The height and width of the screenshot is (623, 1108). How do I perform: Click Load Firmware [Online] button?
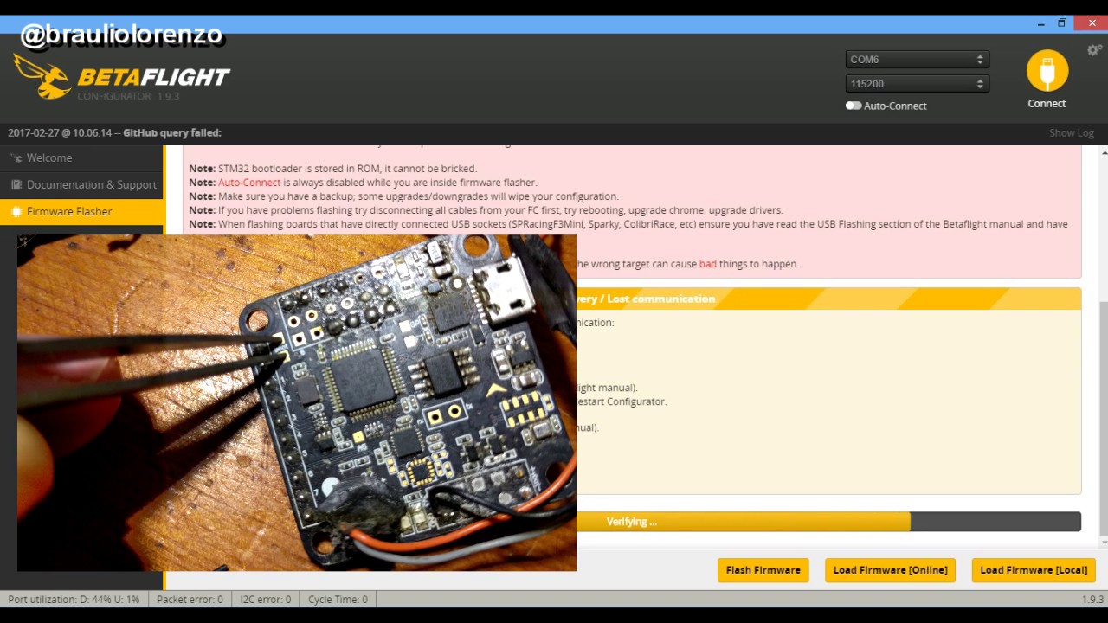click(890, 570)
